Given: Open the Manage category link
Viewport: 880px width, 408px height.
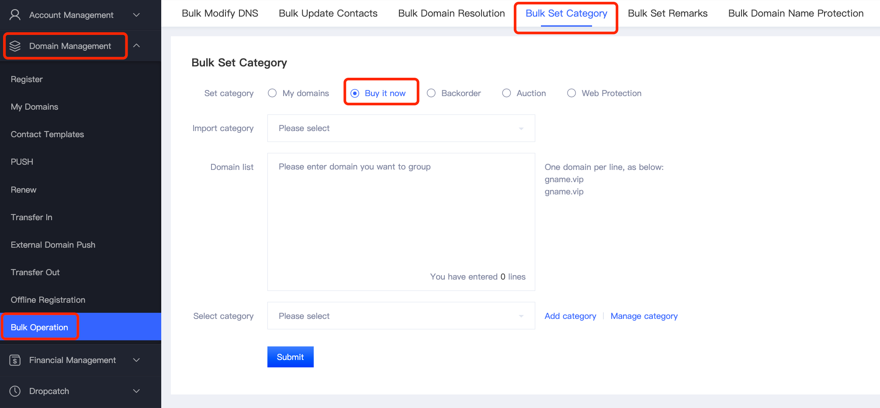Looking at the screenshot, I should pos(644,316).
